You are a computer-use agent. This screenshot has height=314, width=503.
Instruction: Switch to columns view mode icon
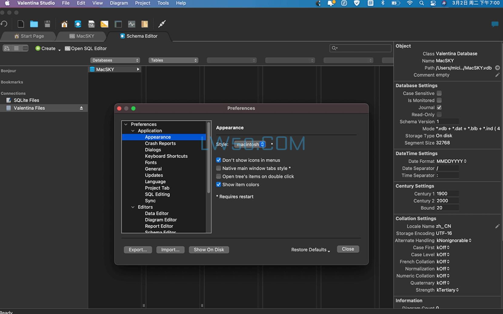pos(25,48)
